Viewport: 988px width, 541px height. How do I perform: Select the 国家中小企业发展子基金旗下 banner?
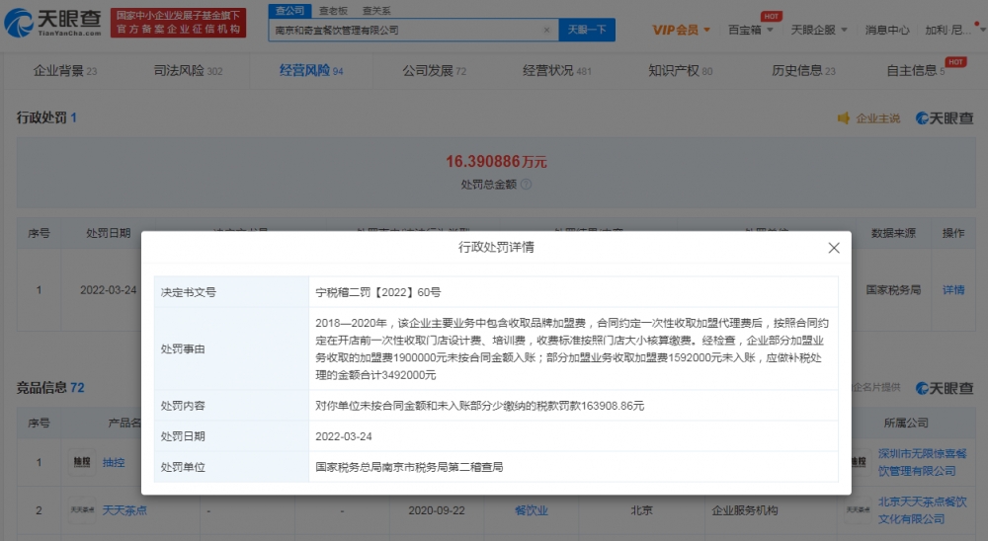tap(178, 23)
